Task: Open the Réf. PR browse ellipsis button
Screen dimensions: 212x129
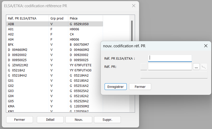Action: tap(196, 67)
